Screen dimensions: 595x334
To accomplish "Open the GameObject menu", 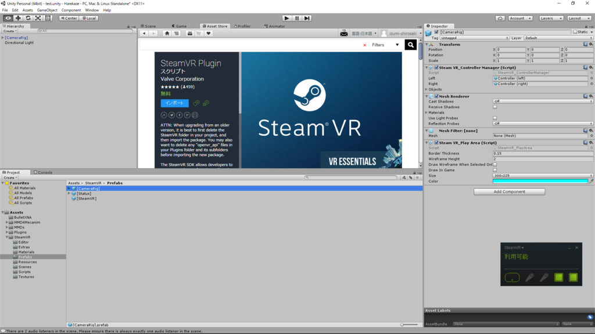I will point(47,10).
